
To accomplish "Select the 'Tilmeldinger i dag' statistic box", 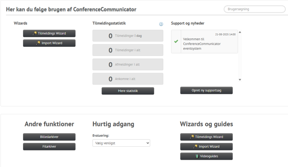I will point(127,36).
